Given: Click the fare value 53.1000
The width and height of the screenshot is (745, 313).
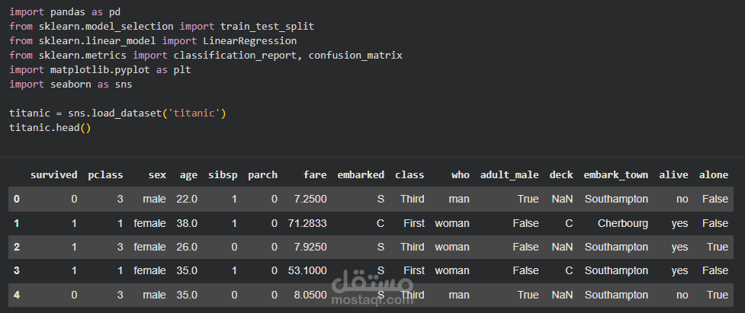Looking at the screenshot, I should pyautogui.click(x=307, y=270).
